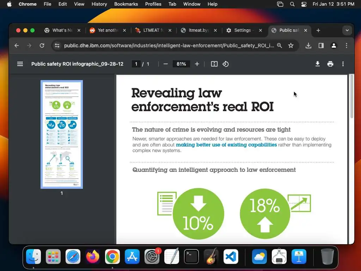This screenshot has width=361, height=271.
Task: Open the Profiles menu
Action: 153,4
